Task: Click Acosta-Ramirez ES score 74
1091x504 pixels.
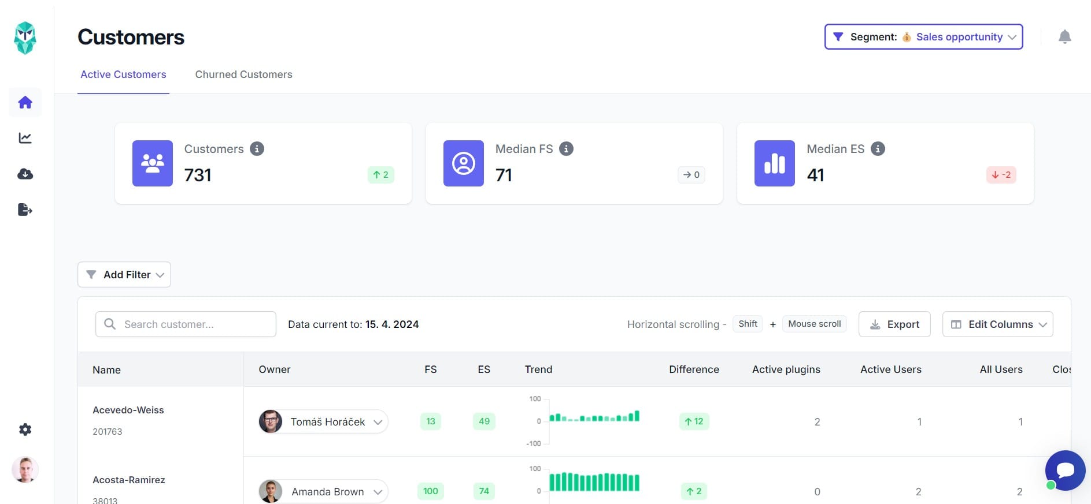Action: click(x=484, y=491)
